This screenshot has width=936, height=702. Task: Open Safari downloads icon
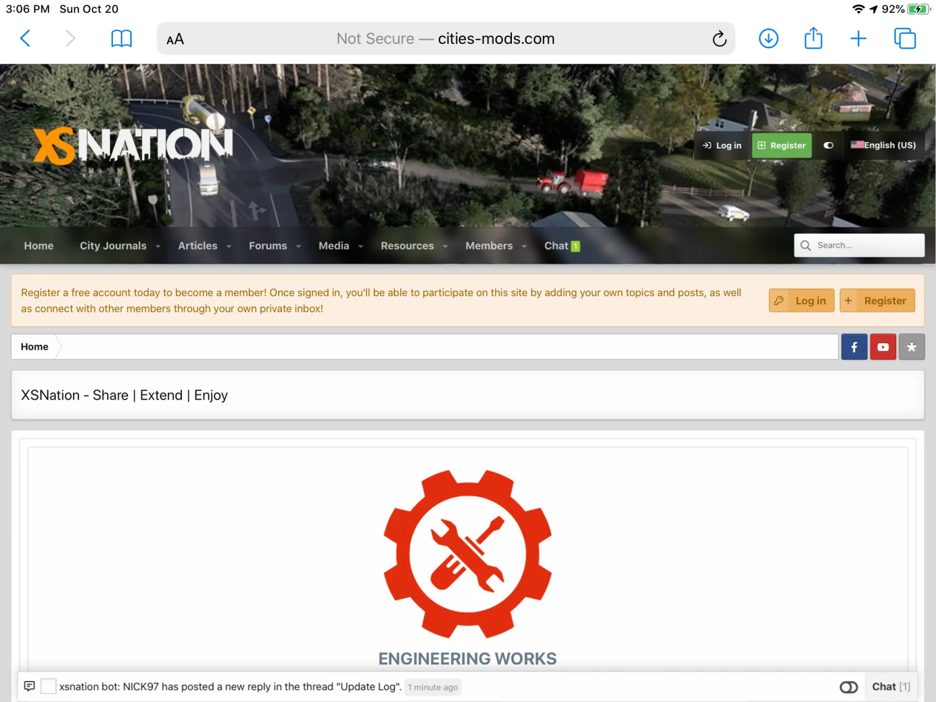coord(769,39)
